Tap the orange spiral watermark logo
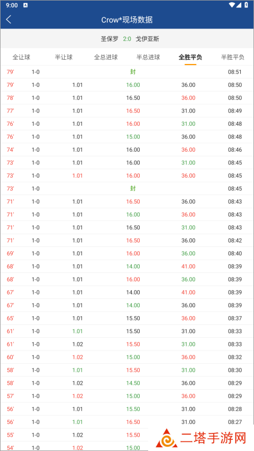 (166, 439)
